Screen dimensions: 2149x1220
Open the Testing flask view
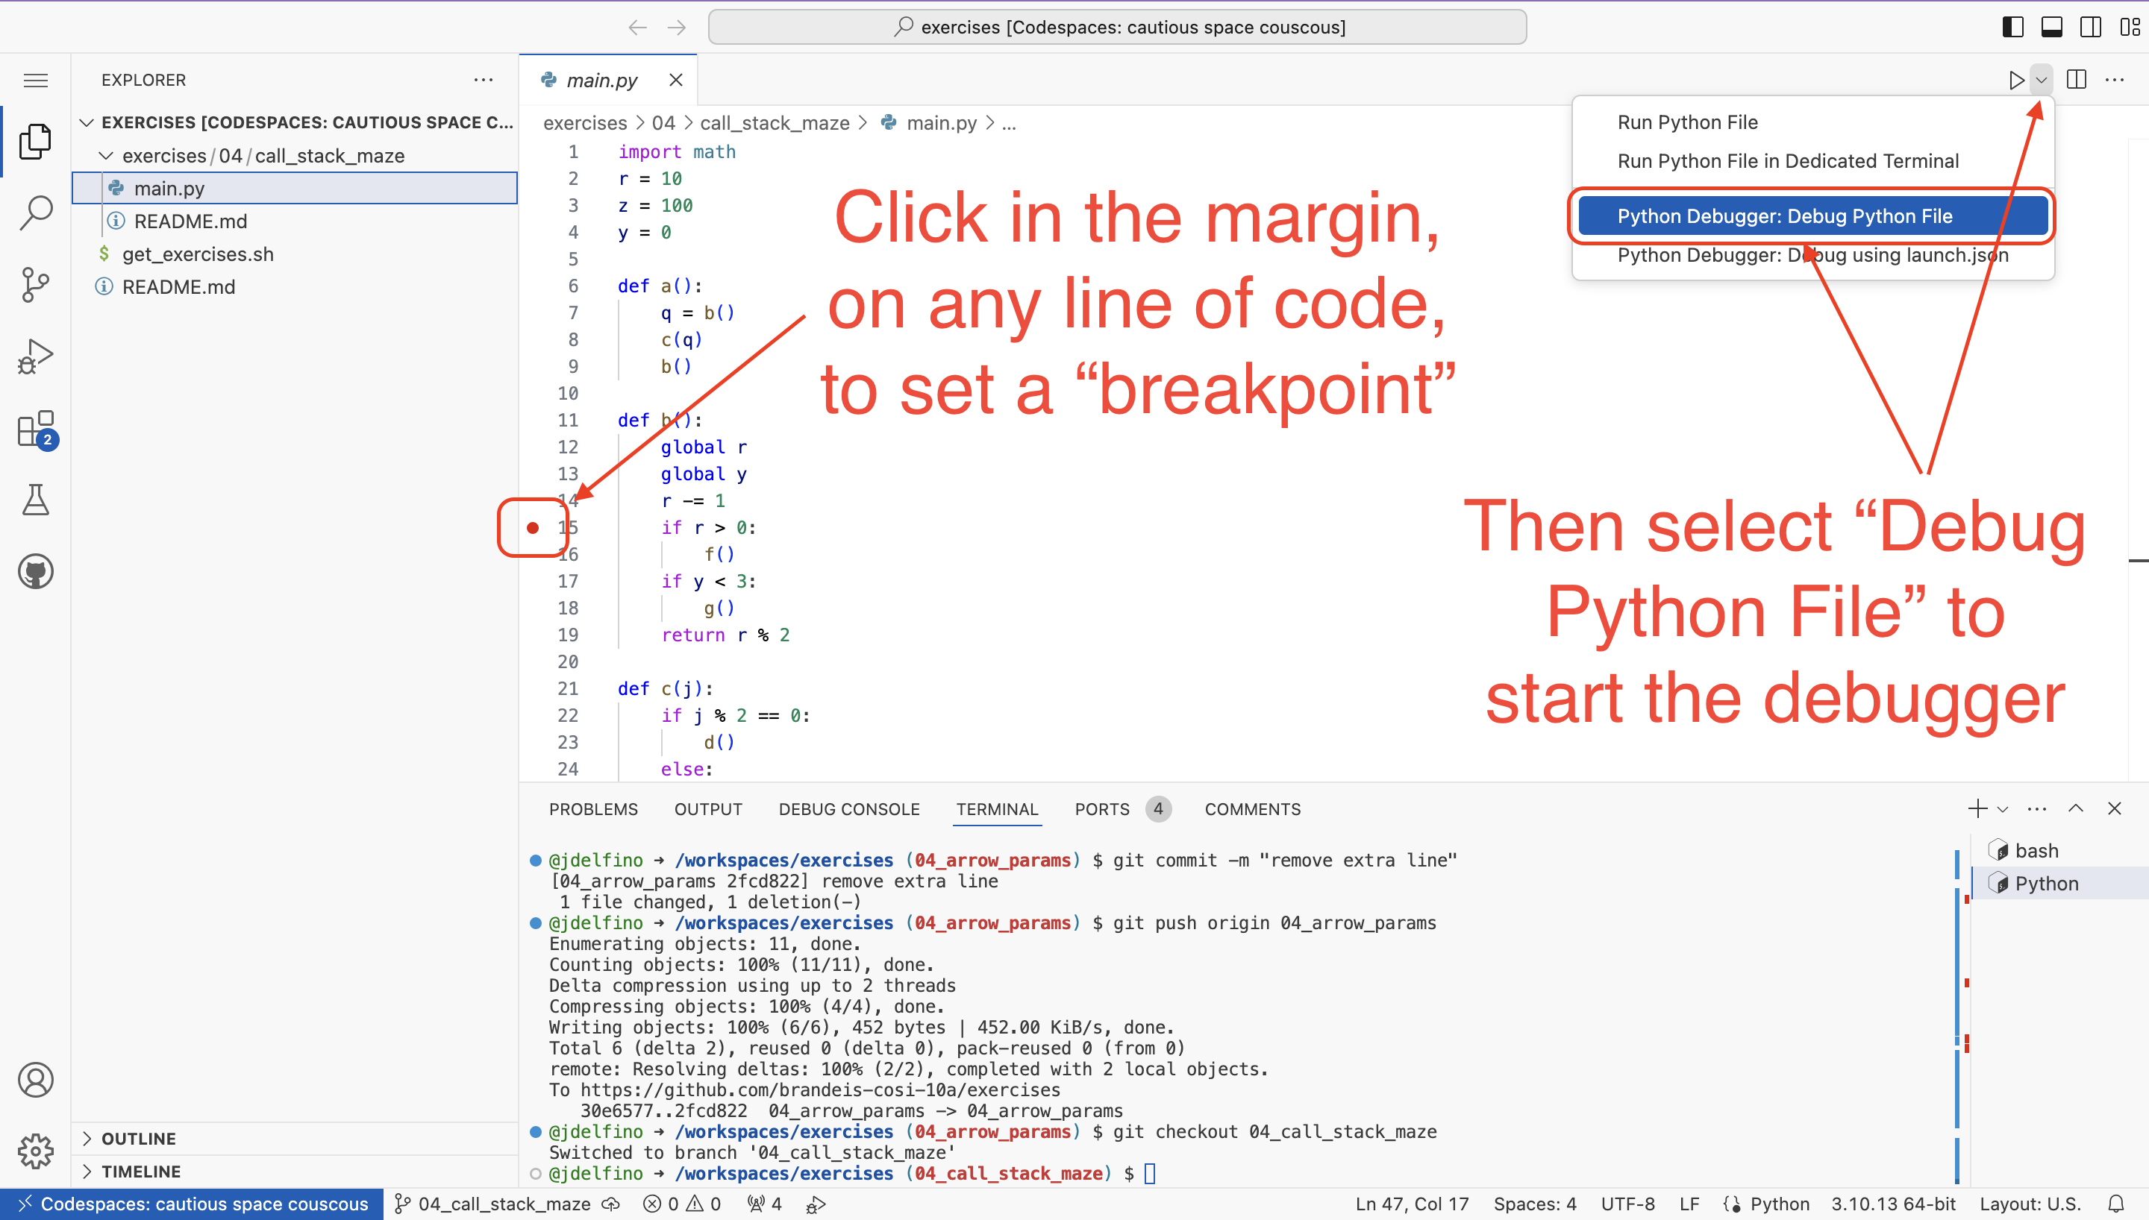tap(35, 500)
